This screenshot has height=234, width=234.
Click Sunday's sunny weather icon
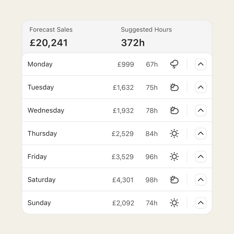pyautogui.click(x=174, y=203)
